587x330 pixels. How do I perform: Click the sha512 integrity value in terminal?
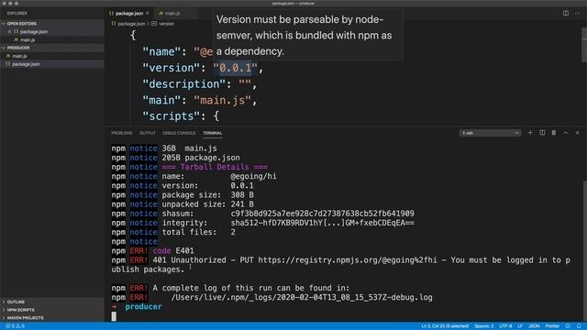[322, 223]
